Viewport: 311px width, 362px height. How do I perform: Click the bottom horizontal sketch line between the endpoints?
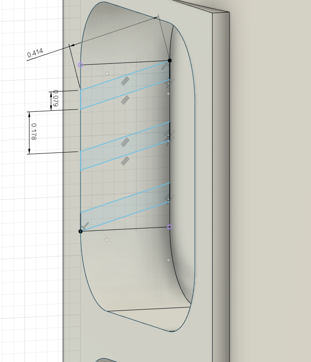coord(125,229)
